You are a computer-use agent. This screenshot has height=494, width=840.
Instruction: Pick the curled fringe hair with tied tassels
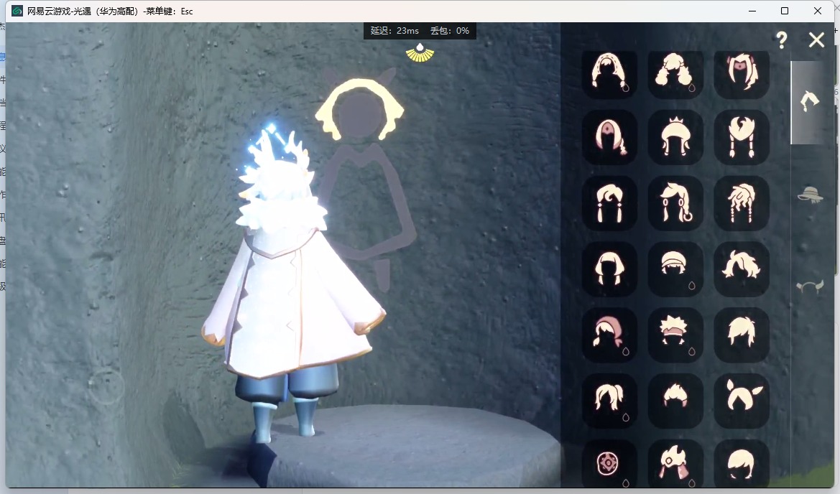coord(609,203)
